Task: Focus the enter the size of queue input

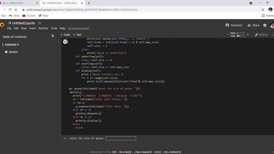Action: pyautogui.click(x=121, y=138)
